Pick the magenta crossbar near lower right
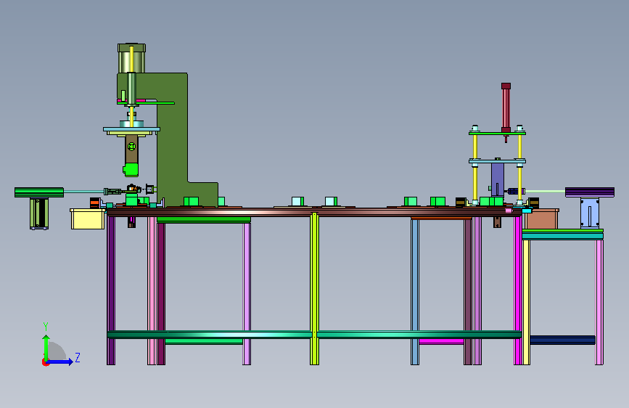 (x=441, y=342)
